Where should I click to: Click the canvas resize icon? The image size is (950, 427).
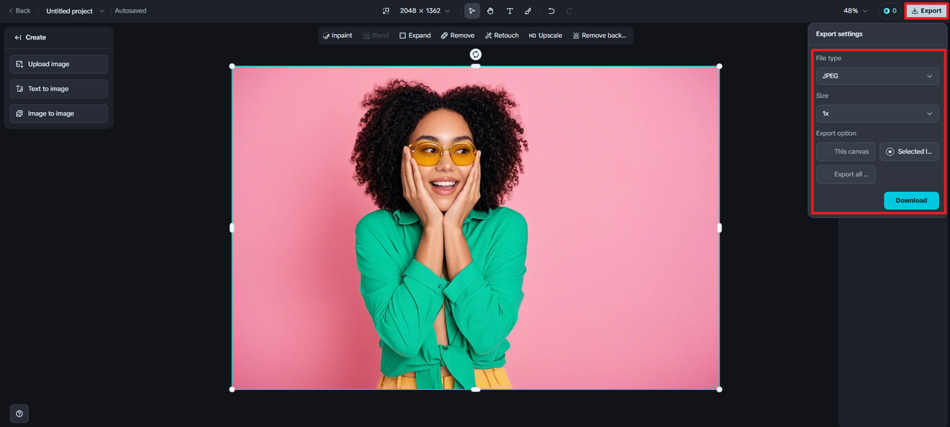(386, 11)
